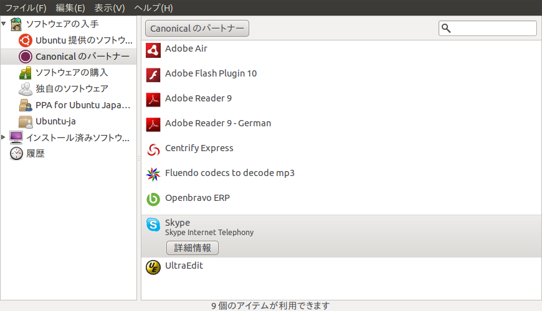Click the UltraEdit UE icon
This screenshot has width=542, height=311.
153,267
